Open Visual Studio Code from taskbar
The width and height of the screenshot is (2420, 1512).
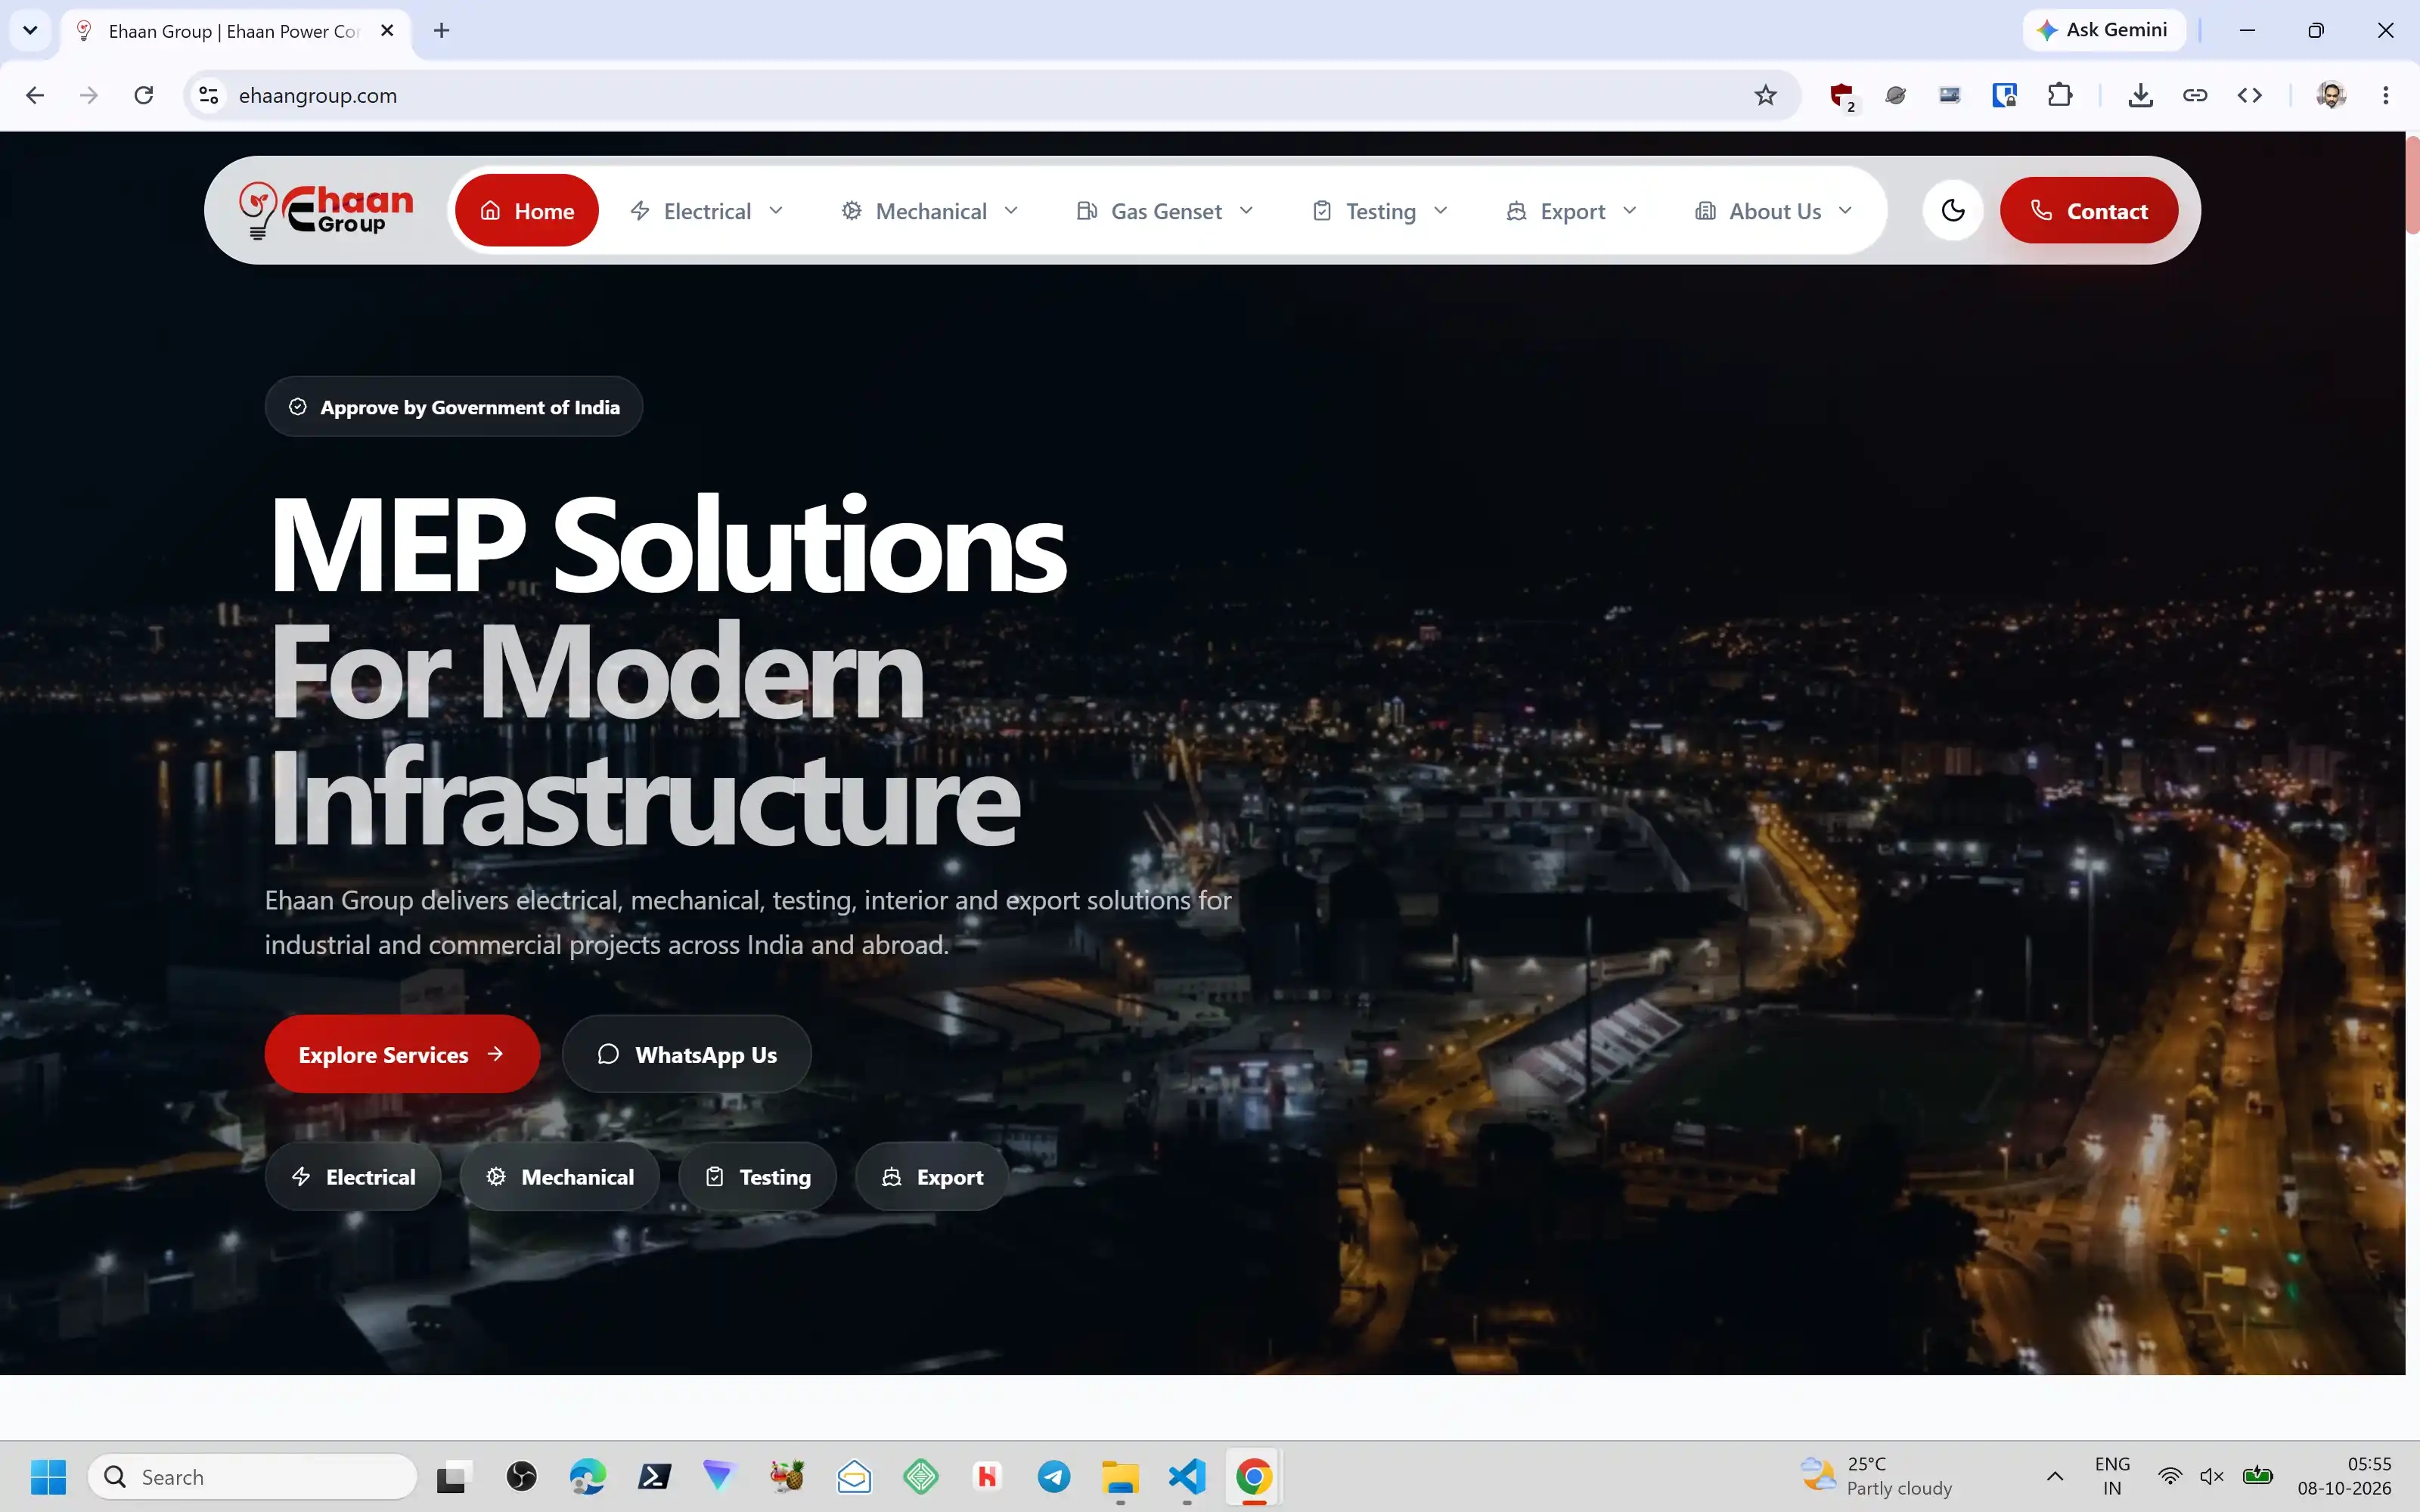point(1187,1476)
